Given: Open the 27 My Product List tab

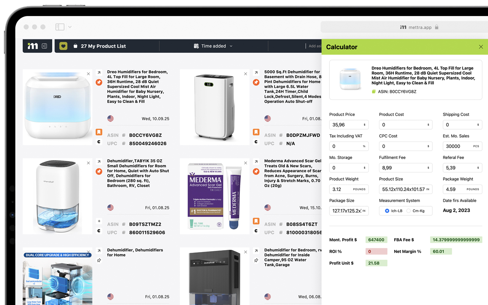Looking at the screenshot, I should (100, 46).
